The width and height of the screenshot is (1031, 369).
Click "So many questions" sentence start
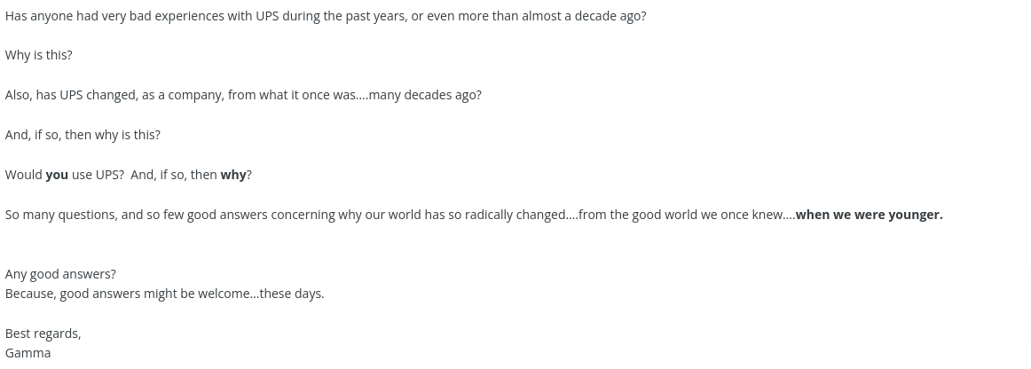coord(61,215)
